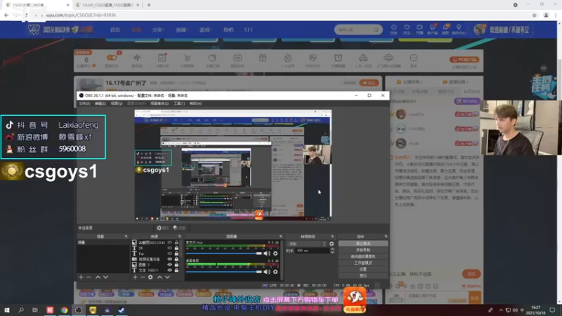Pop out the Audio Mixer dock panel

pos(280,237)
